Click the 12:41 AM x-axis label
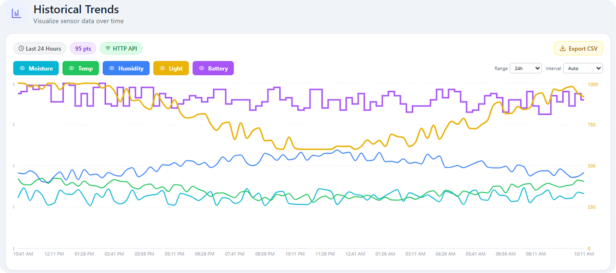616x273 pixels. point(355,254)
